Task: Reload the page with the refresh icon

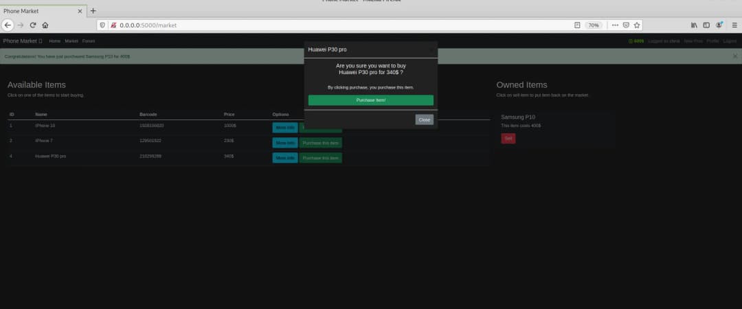Action: point(33,25)
